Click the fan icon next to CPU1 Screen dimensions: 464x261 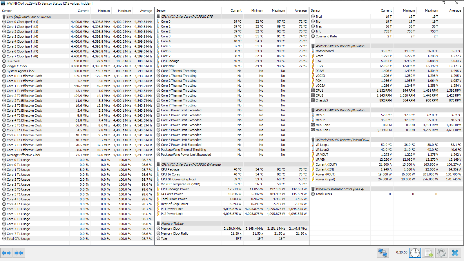coord(313,90)
